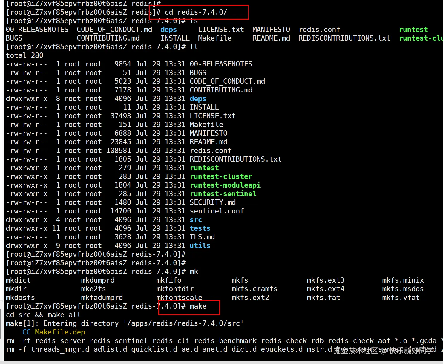The width and height of the screenshot is (443, 364).
Task: Select 'mkfifo' completion suggestion
Action: (169, 280)
